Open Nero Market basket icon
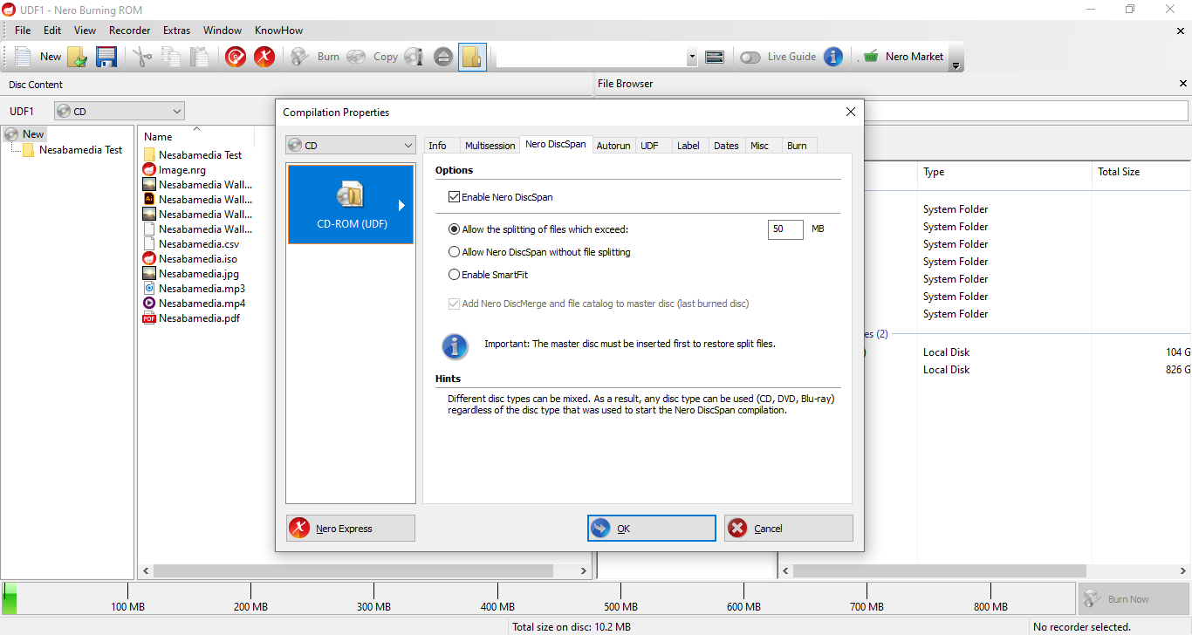The image size is (1192, 635). [x=871, y=57]
